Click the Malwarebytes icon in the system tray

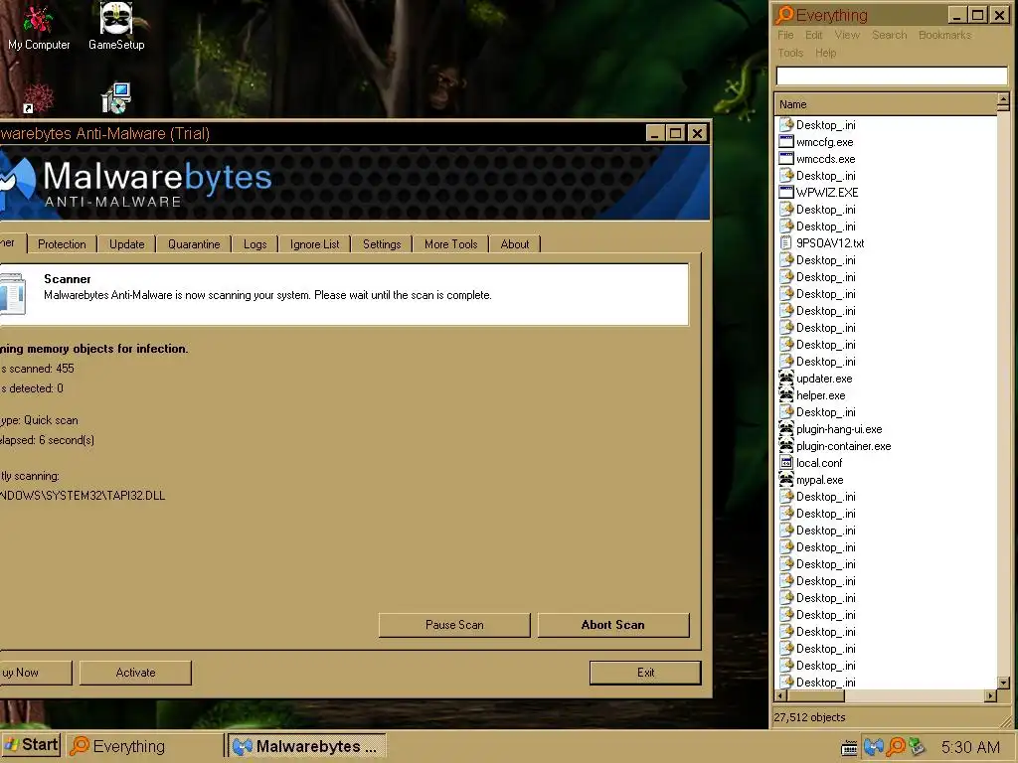point(873,747)
